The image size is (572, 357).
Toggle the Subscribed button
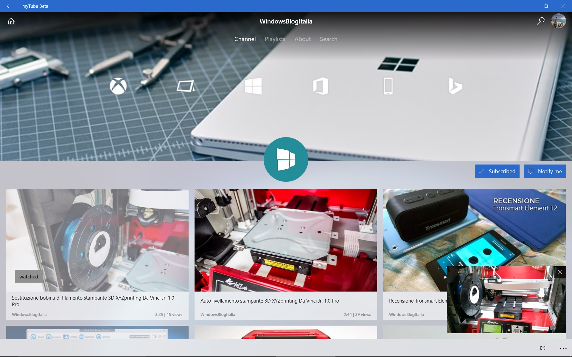(x=497, y=171)
